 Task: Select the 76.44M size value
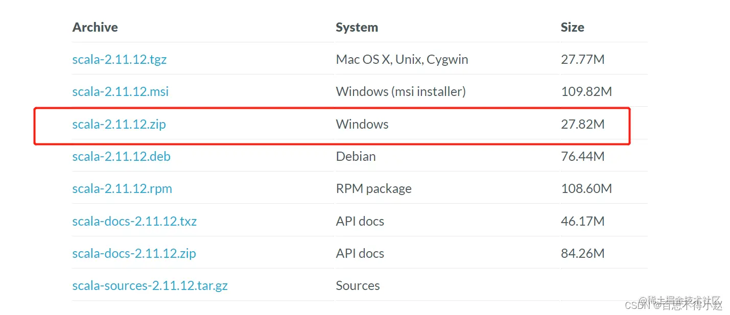coord(583,156)
